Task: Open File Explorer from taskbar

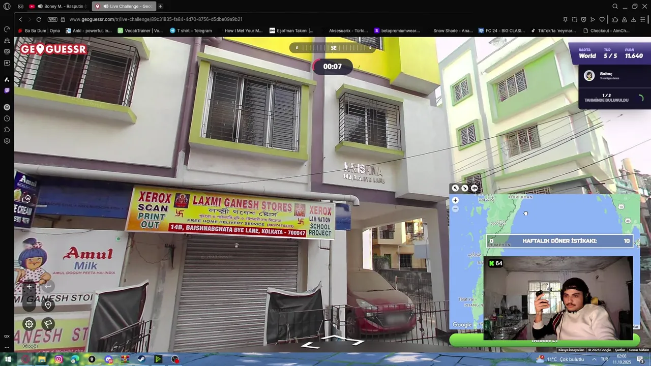Action: 42,359
